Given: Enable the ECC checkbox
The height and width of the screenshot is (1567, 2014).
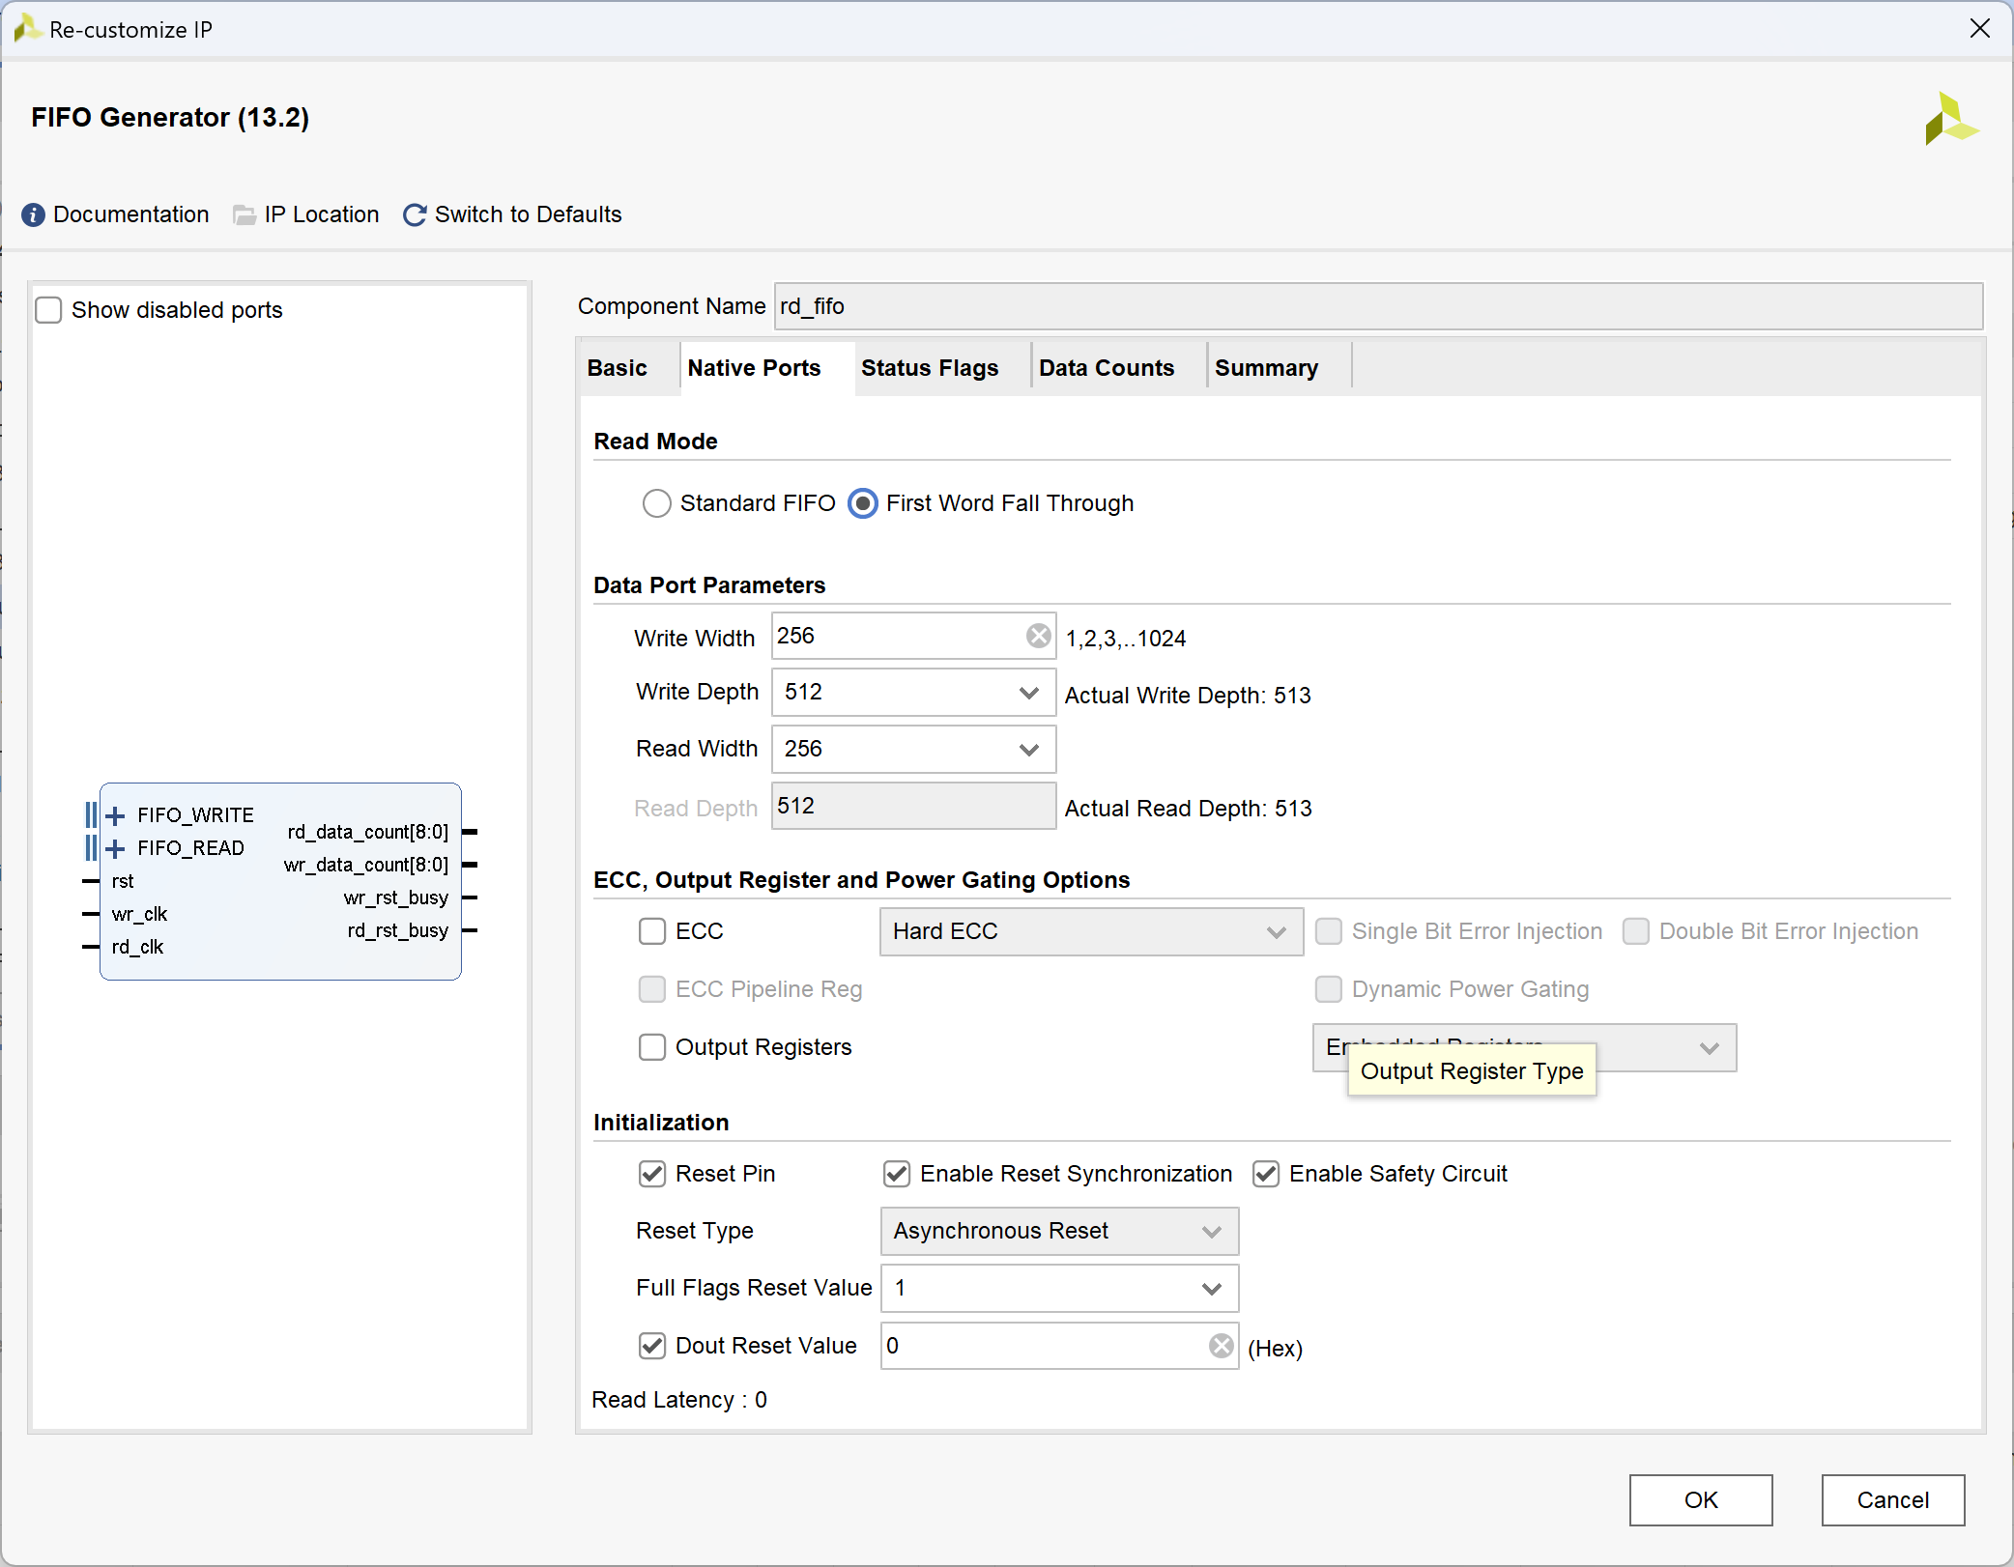Looking at the screenshot, I should pos(652,931).
